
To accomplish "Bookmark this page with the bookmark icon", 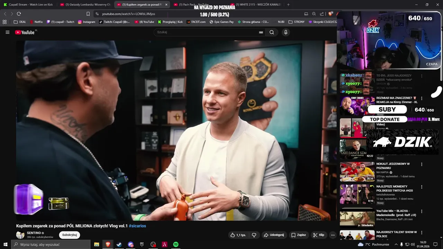I will (x=88, y=14).
